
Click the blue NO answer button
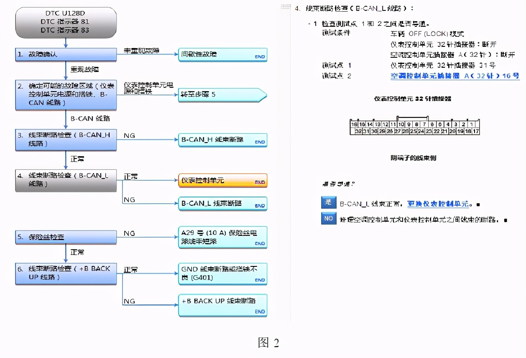point(329,218)
